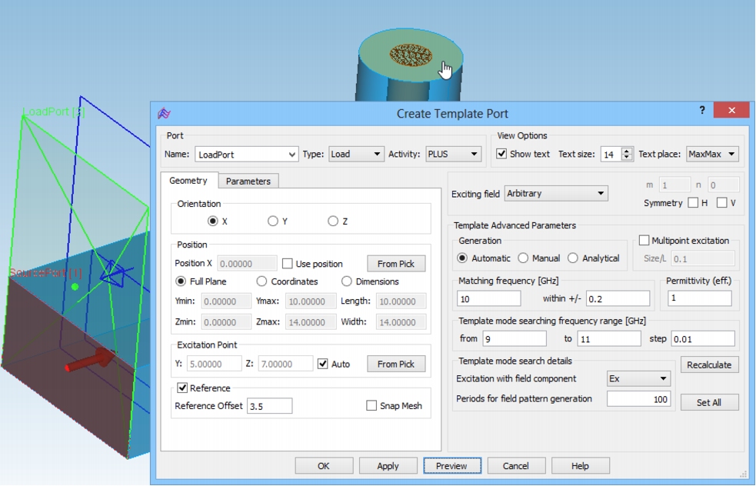Select Analytical generation mode
Image resolution: width=756 pixels, height=486 pixels.
coord(573,258)
